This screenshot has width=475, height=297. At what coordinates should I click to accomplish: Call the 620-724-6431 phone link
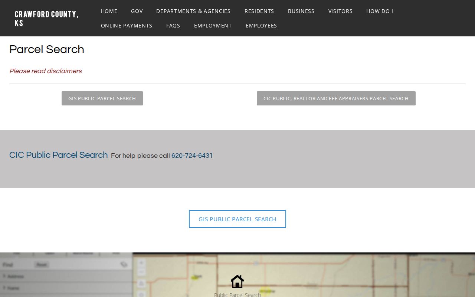point(192,156)
